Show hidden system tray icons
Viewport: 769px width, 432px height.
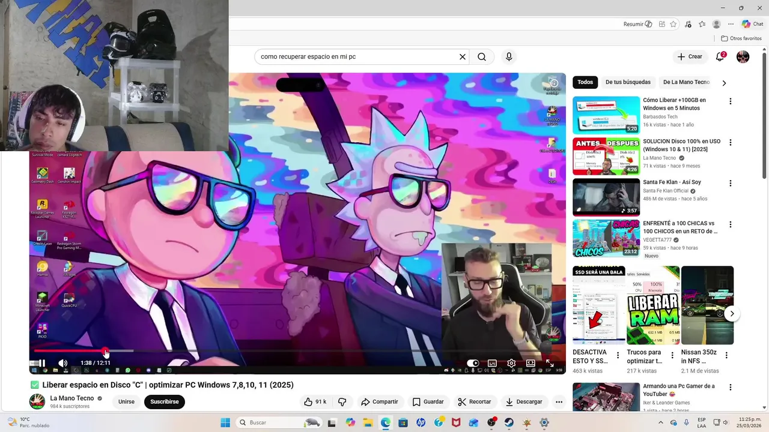(661, 422)
